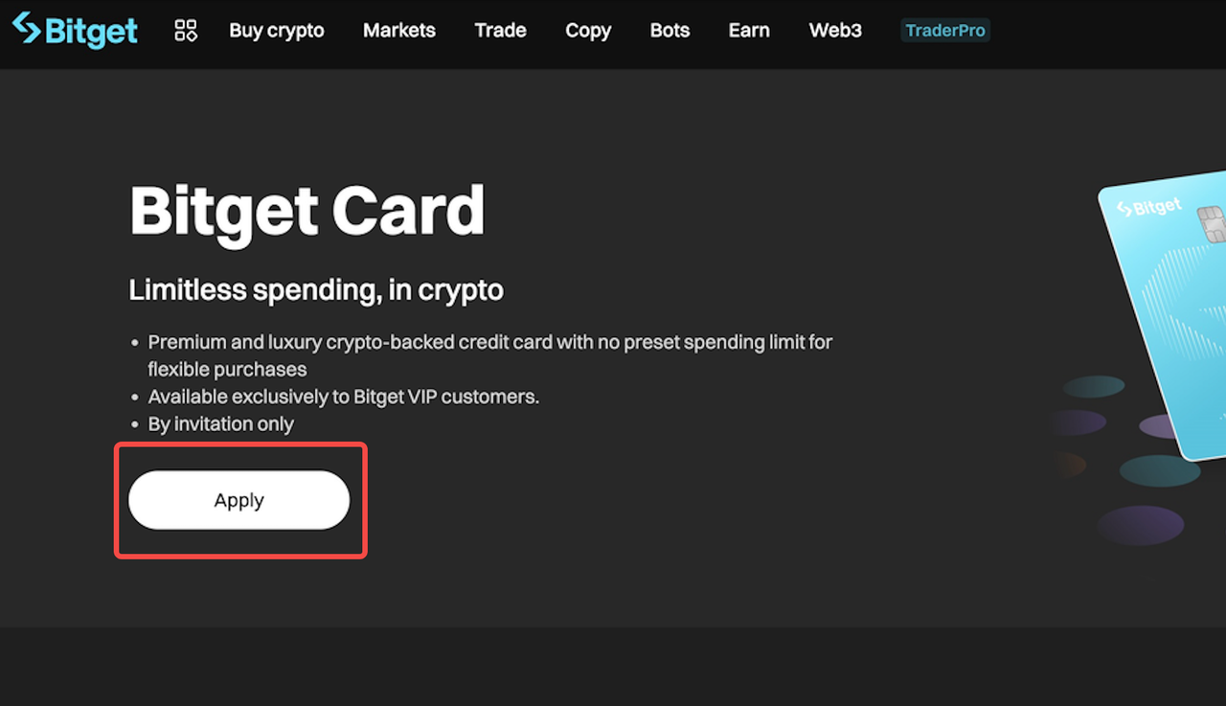Click the Bitget Card heading

(306, 211)
